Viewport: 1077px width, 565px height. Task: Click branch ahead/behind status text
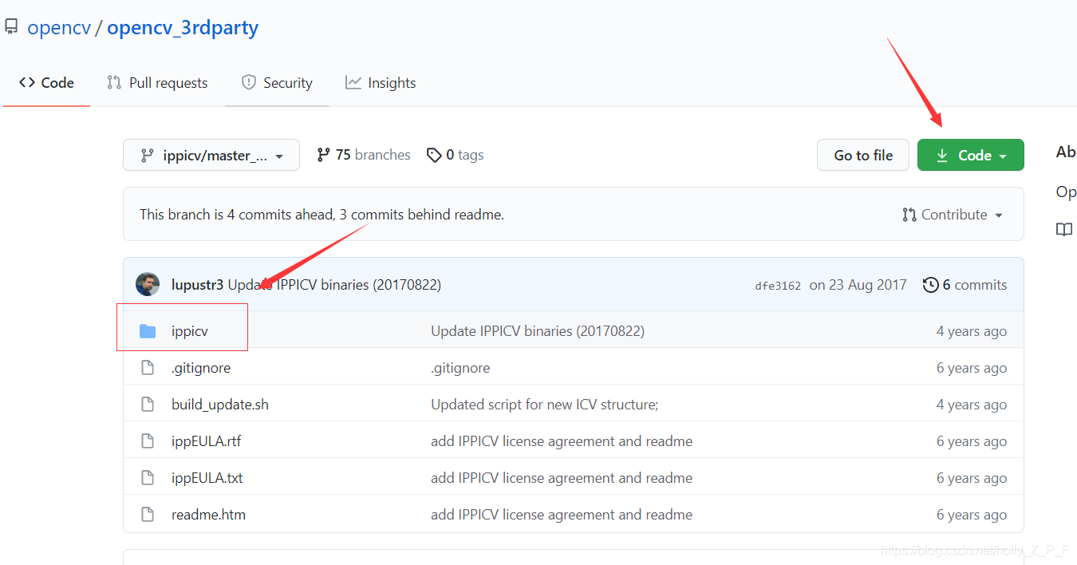point(322,215)
